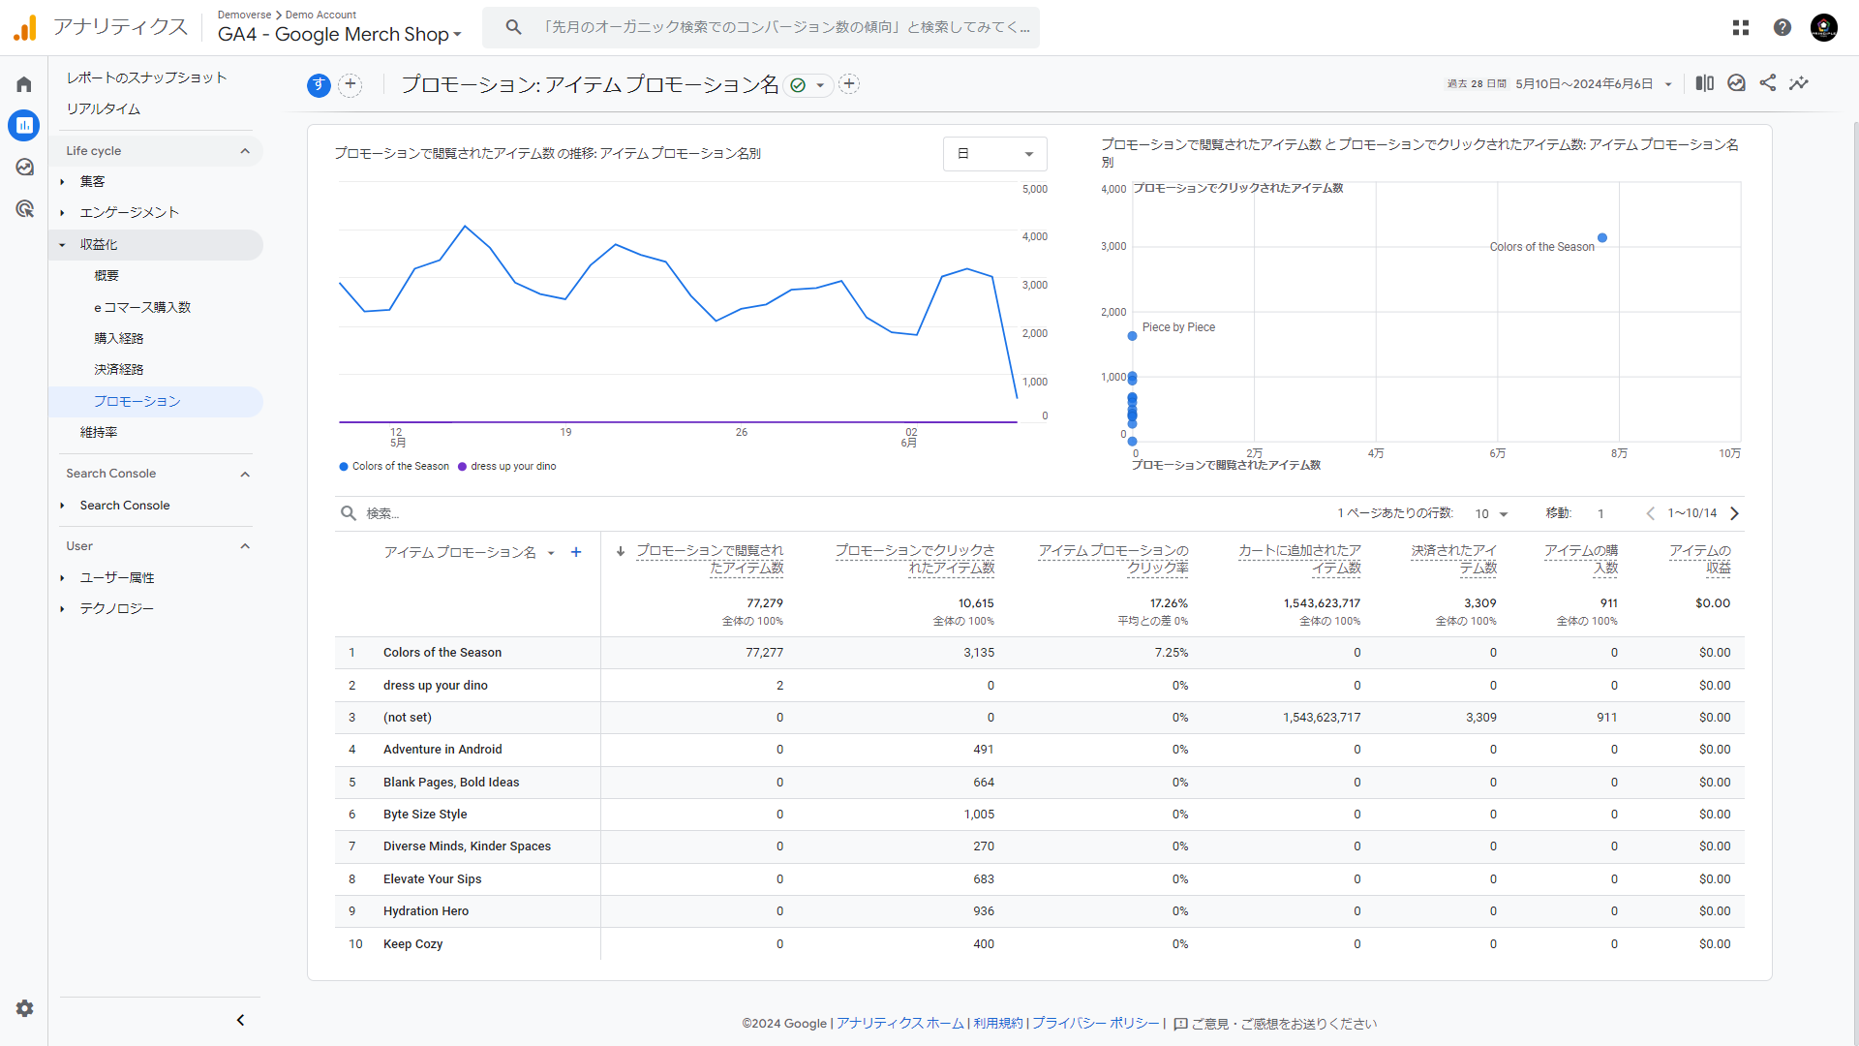Open the eコマース購入数 report
The image size is (1859, 1046).
click(142, 307)
